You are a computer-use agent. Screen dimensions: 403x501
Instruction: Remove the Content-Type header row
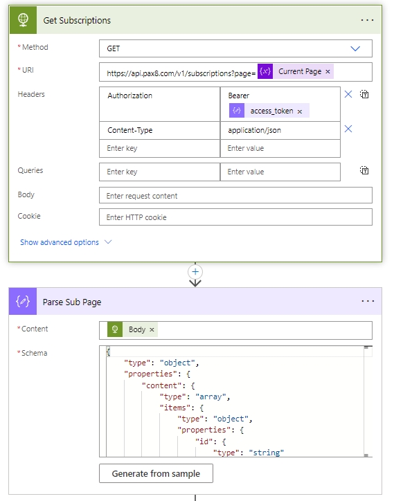coord(348,129)
